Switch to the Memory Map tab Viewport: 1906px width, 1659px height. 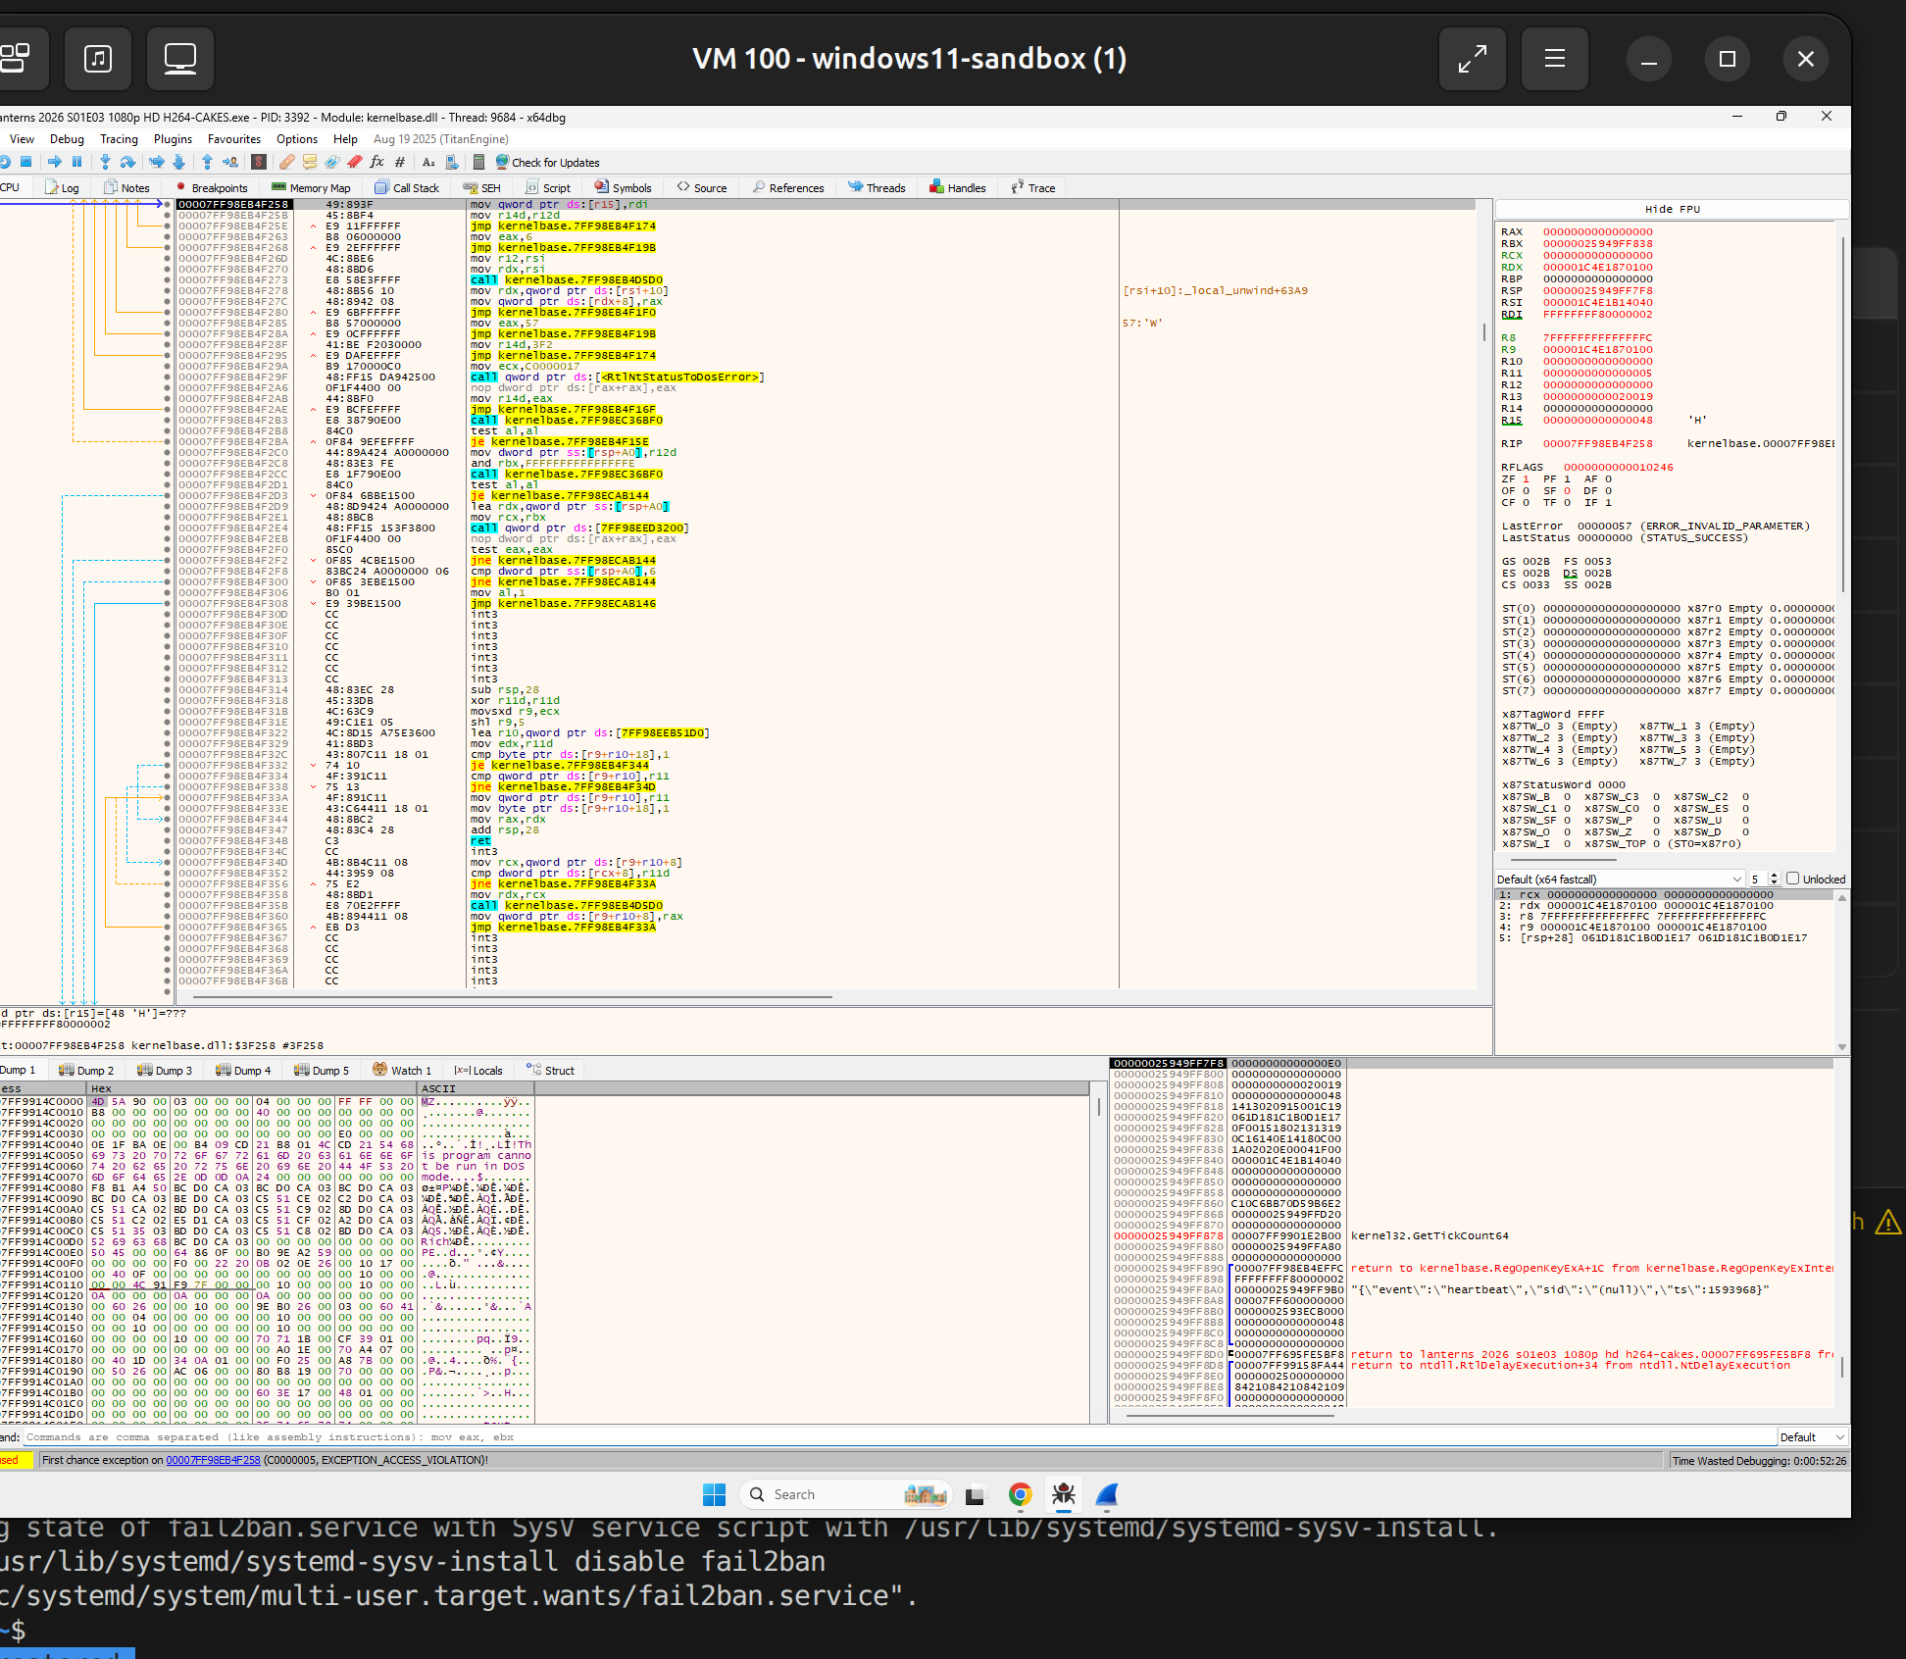tap(311, 187)
